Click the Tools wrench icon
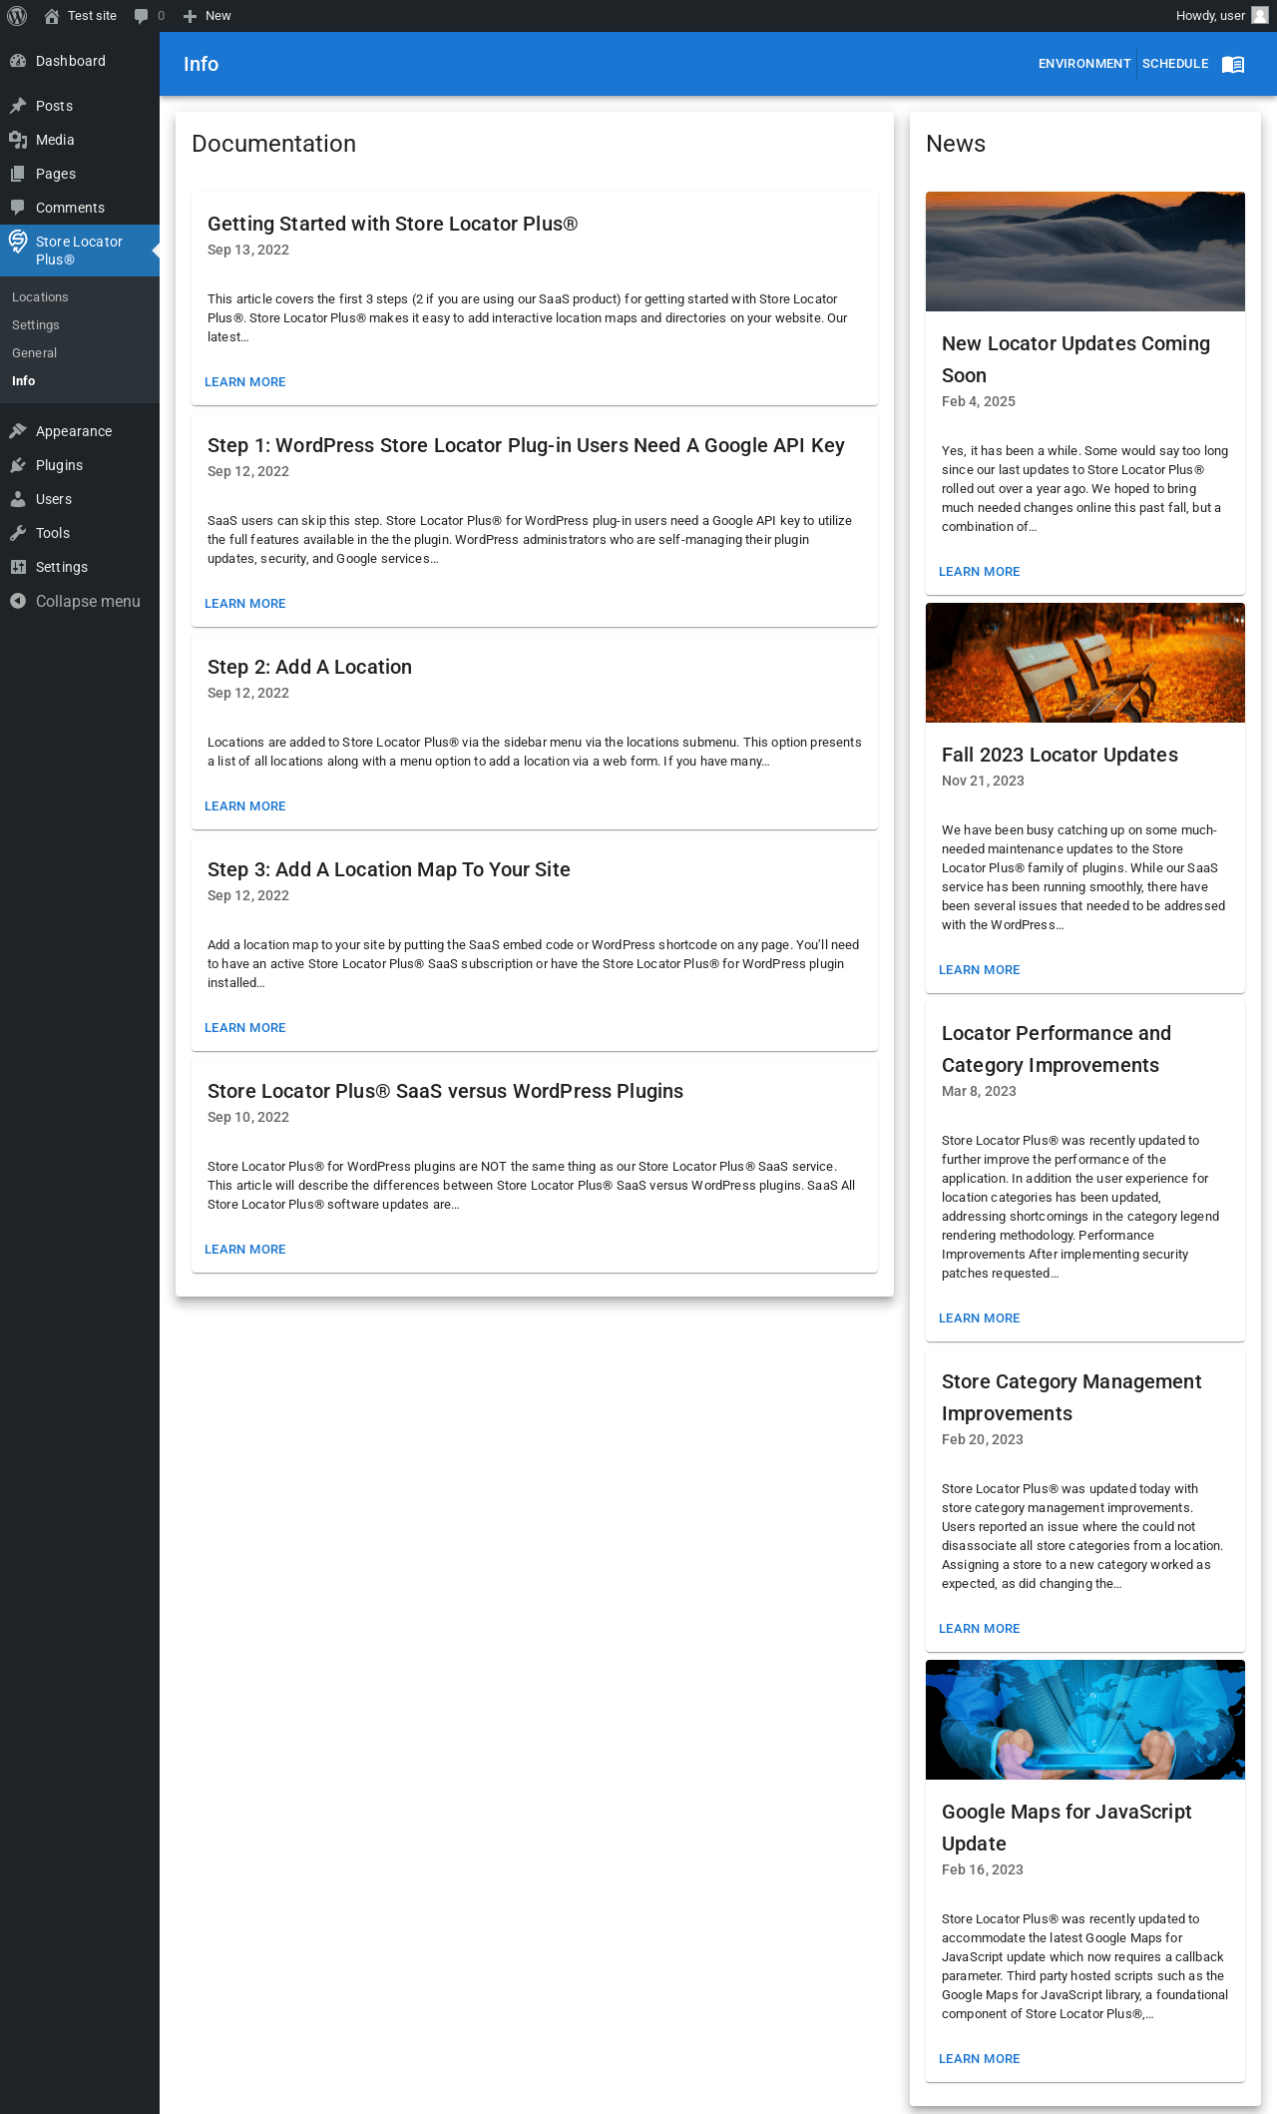1277x2114 pixels. tap(18, 533)
